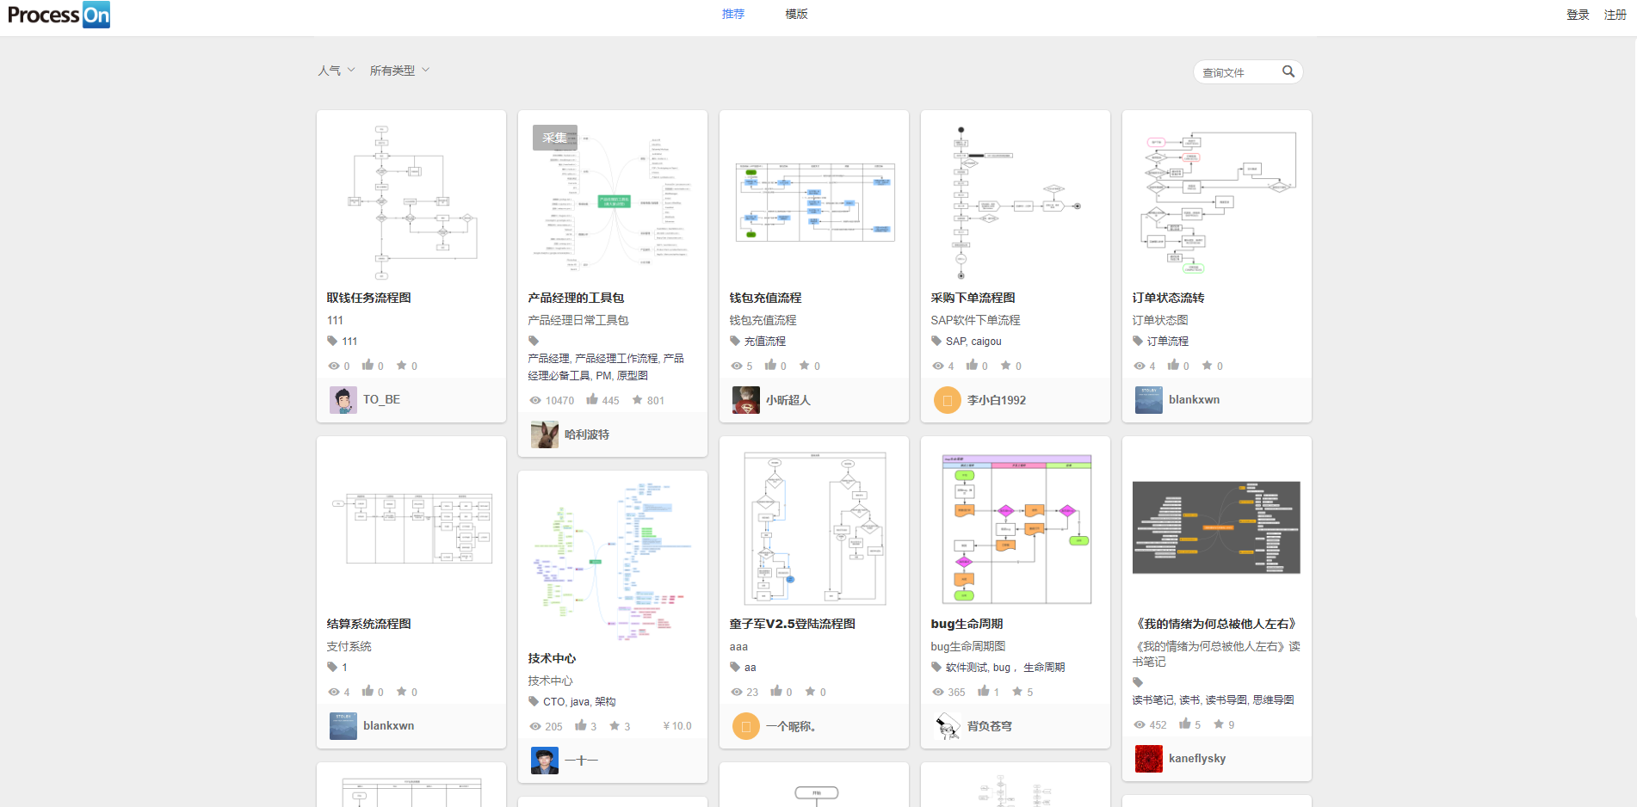Image resolution: width=1637 pixels, height=807 pixels.
Task: Open the 童子军V2.5登陆流程图 title
Action: 792,624
